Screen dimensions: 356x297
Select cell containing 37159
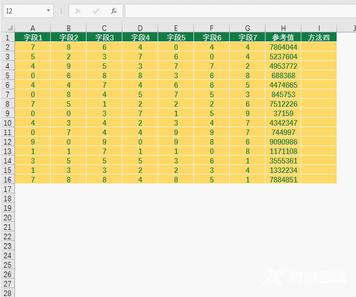click(x=283, y=113)
